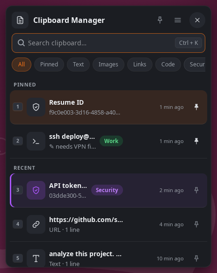217x273 pixels.
Task: Click the shield icon of Resume ID
Action: (x=36, y=107)
